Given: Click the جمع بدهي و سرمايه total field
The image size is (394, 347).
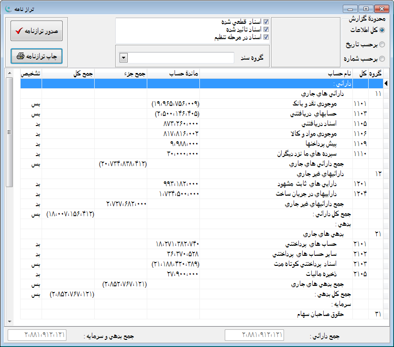Looking at the screenshot, I should [37, 336].
